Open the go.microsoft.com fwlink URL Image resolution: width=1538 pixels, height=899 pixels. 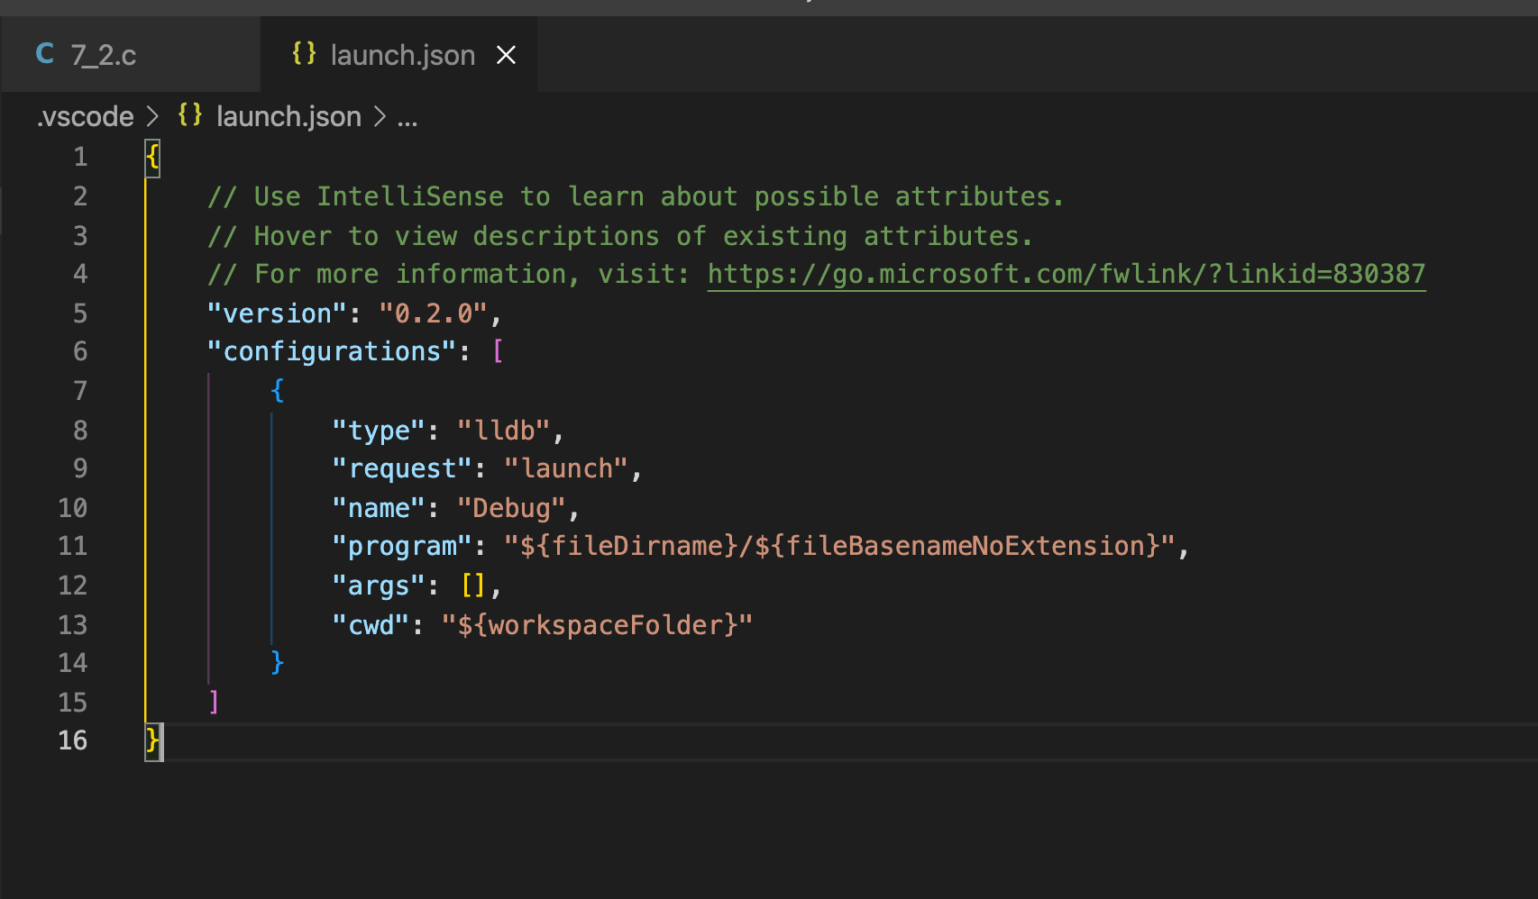1066,274
